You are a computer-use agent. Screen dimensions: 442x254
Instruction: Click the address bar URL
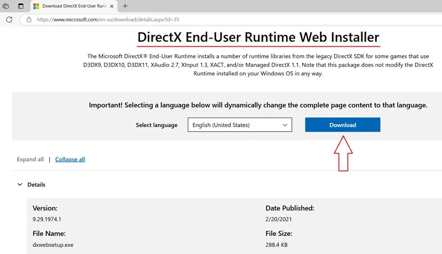click(x=108, y=19)
